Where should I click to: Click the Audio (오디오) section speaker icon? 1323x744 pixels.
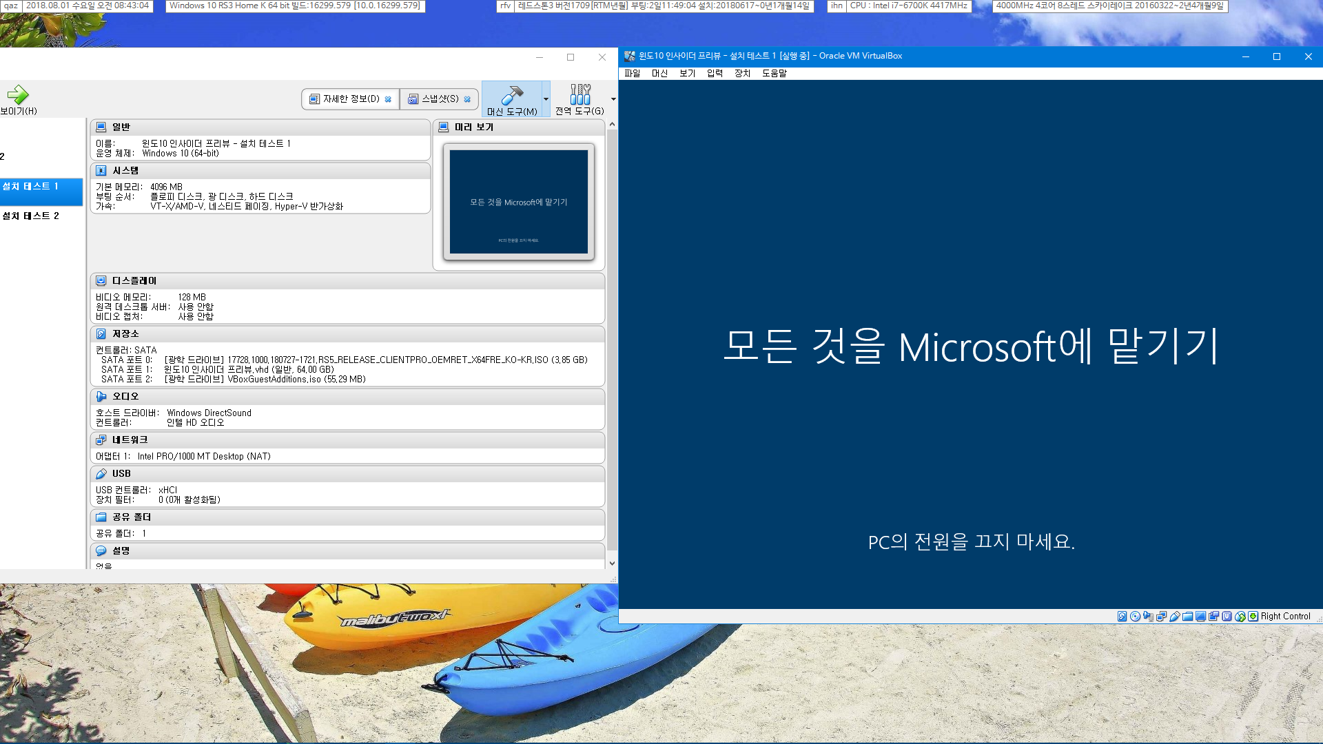pyautogui.click(x=101, y=396)
